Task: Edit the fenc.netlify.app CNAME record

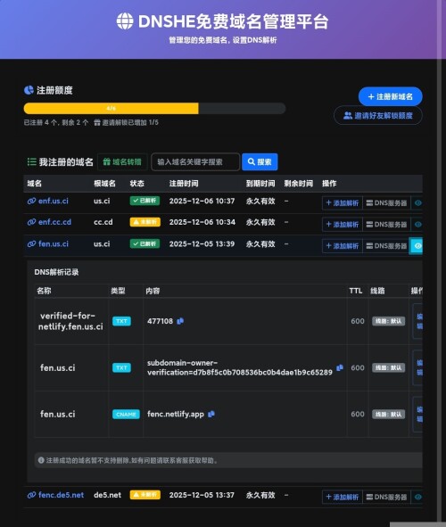Action: pos(418,414)
